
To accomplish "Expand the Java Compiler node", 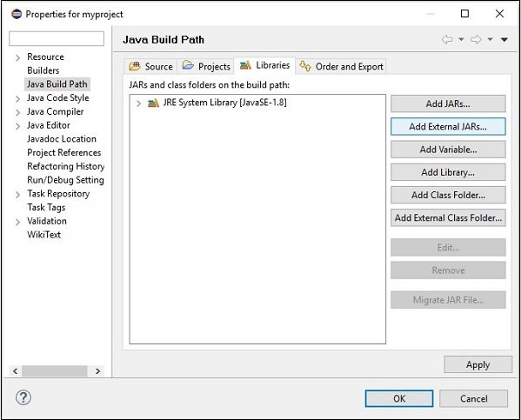I will tap(17, 113).
